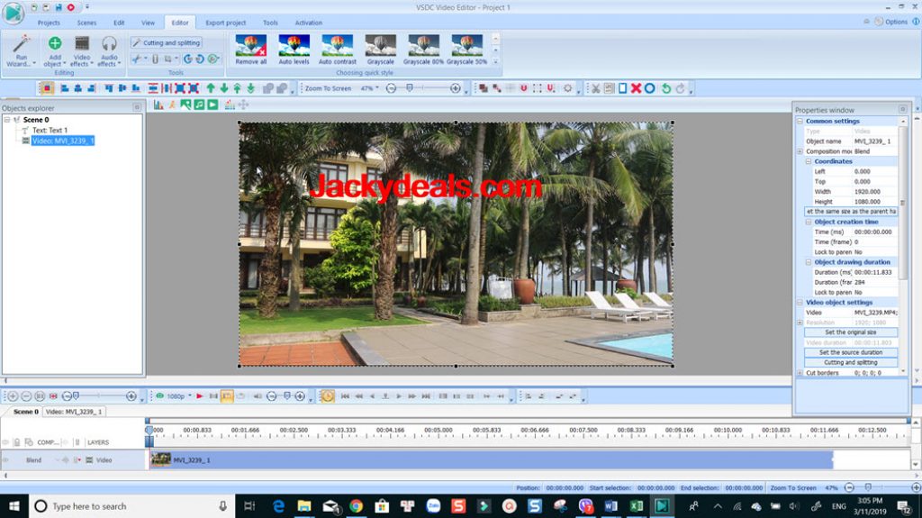922x518 pixels.
Task: Open the Add object menu
Action: (55, 50)
